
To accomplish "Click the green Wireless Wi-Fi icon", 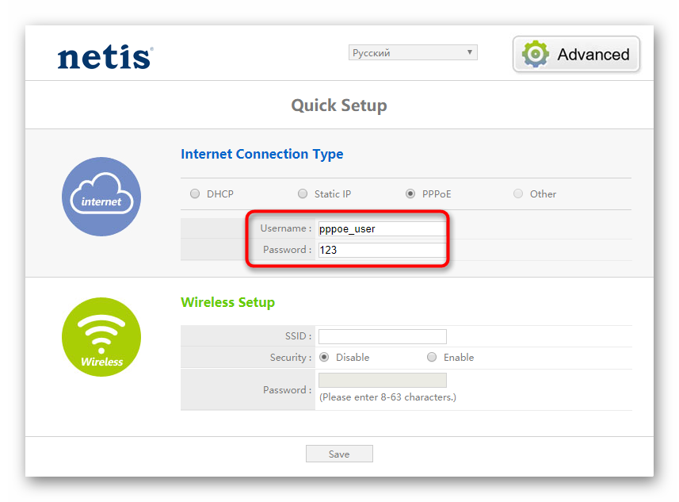I will (101, 337).
